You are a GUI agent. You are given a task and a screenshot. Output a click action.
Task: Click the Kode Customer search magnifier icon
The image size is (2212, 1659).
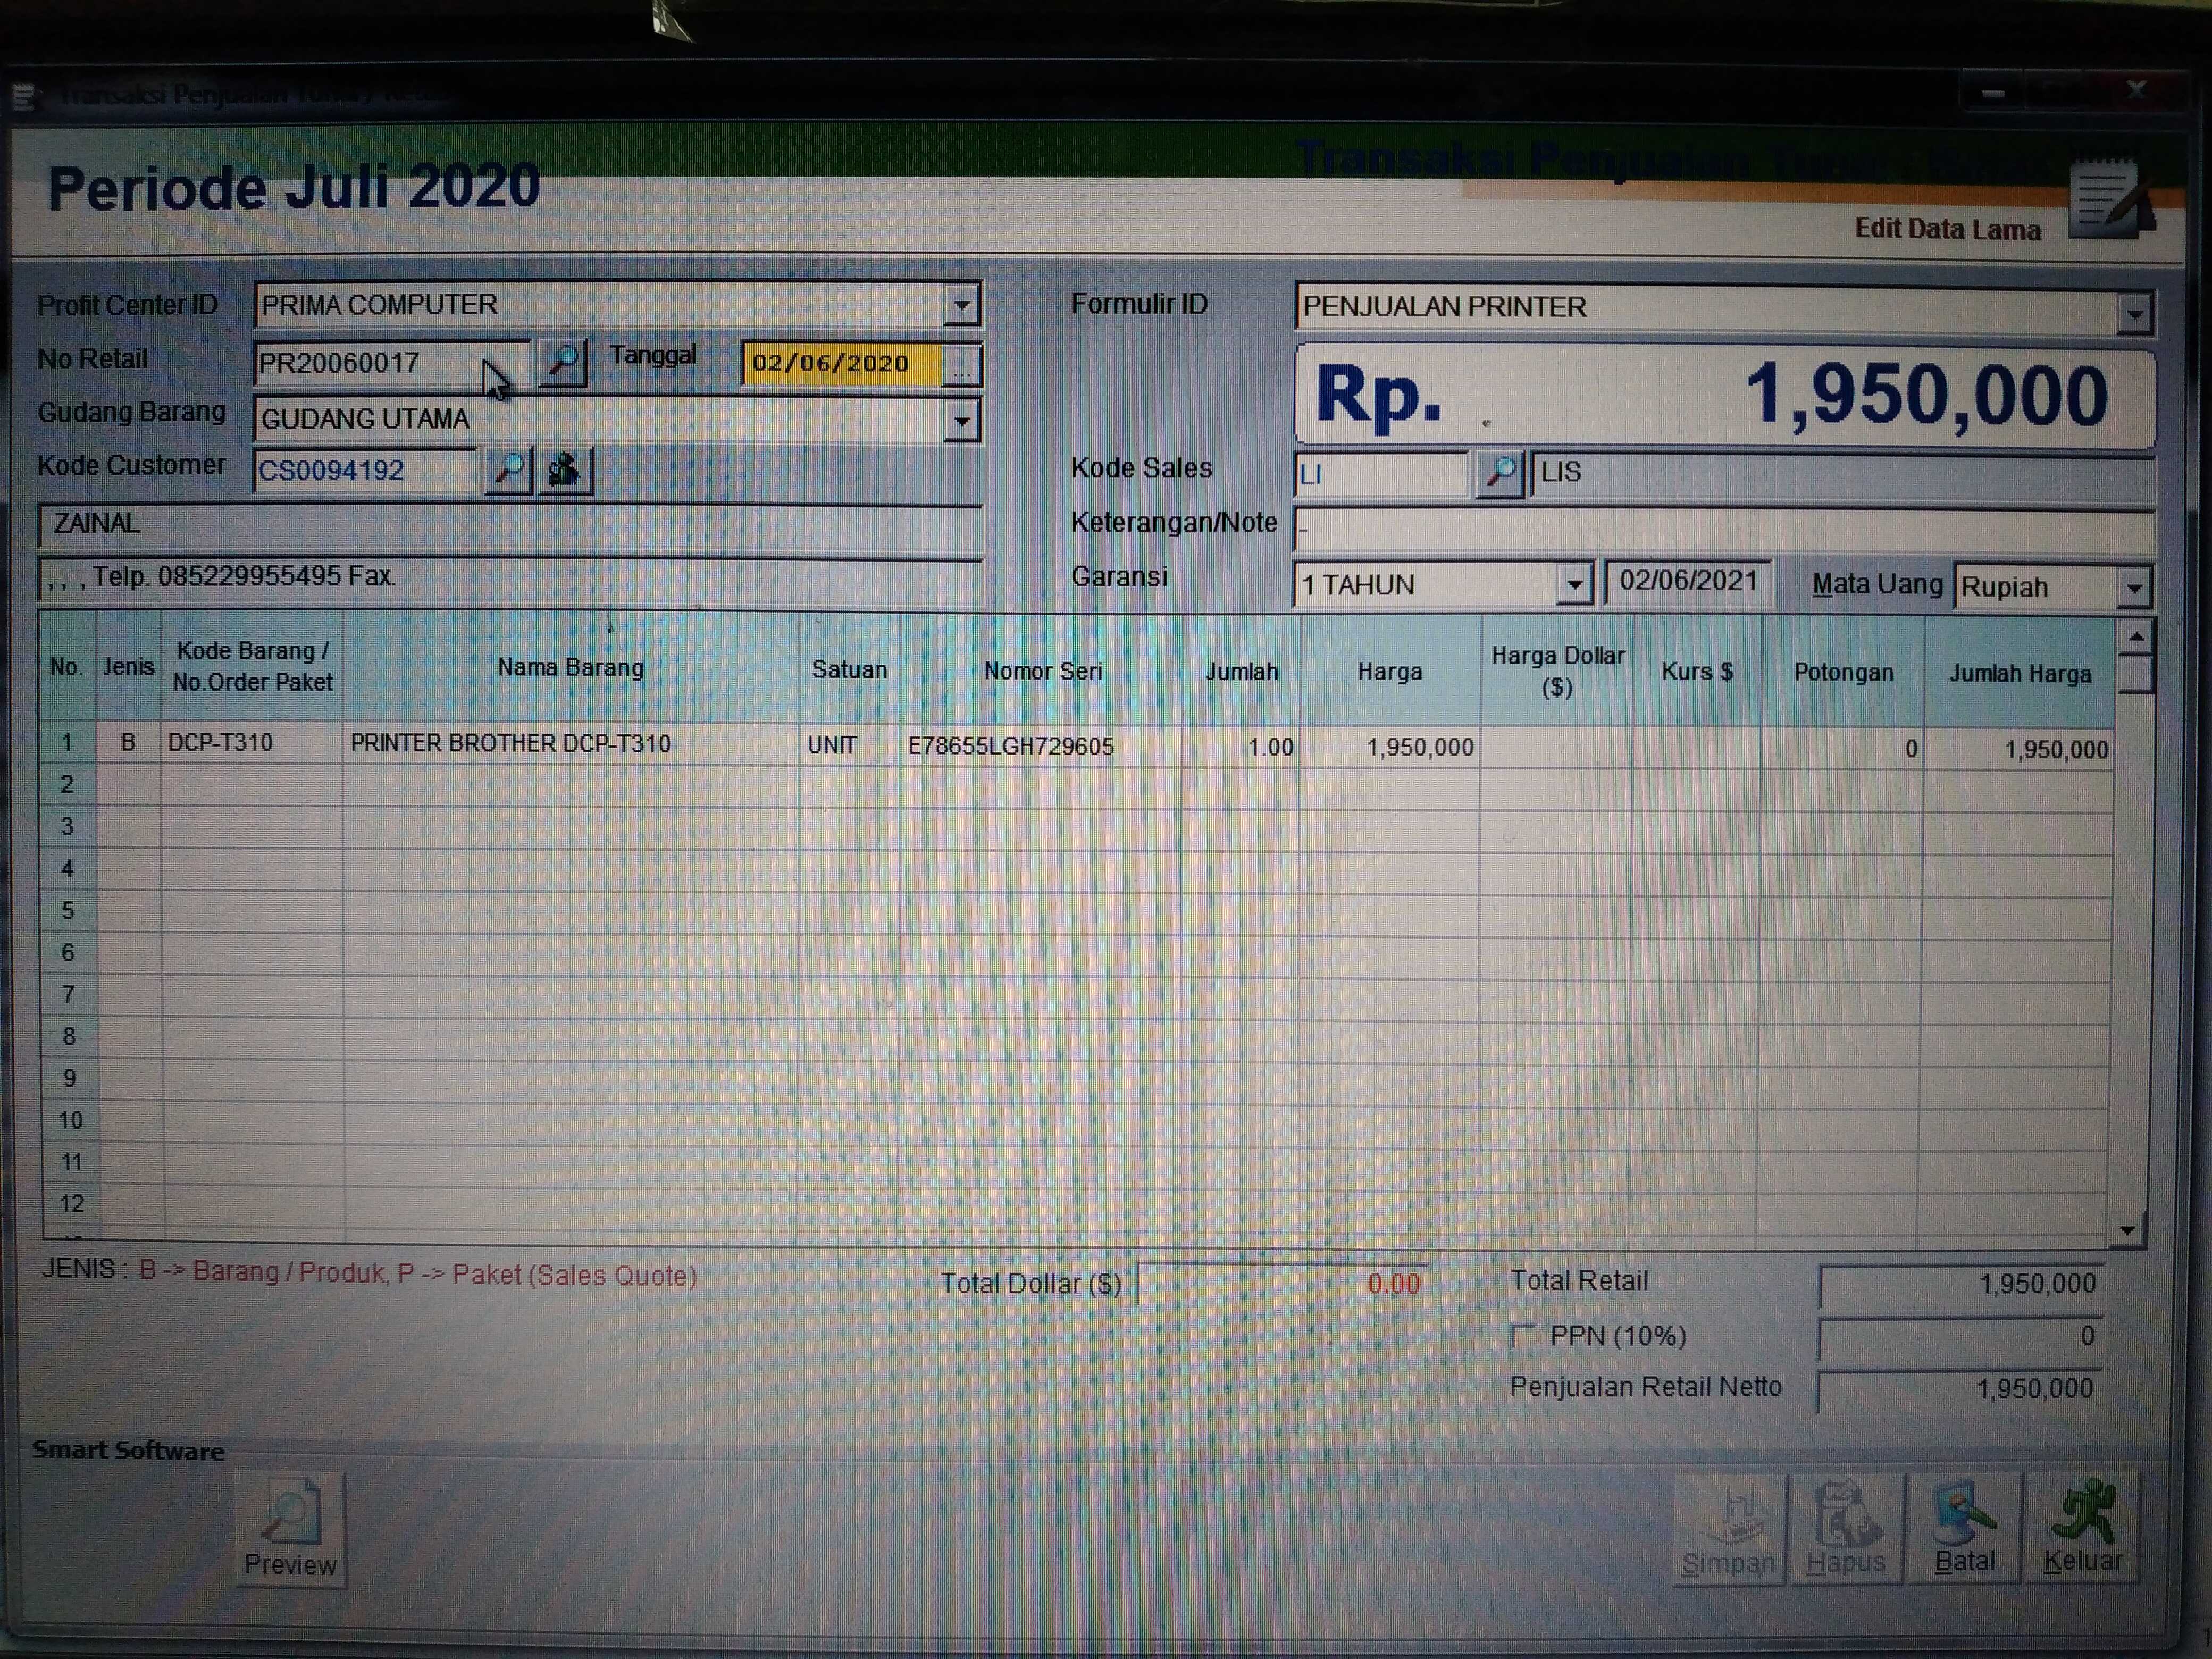tap(509, 469)
